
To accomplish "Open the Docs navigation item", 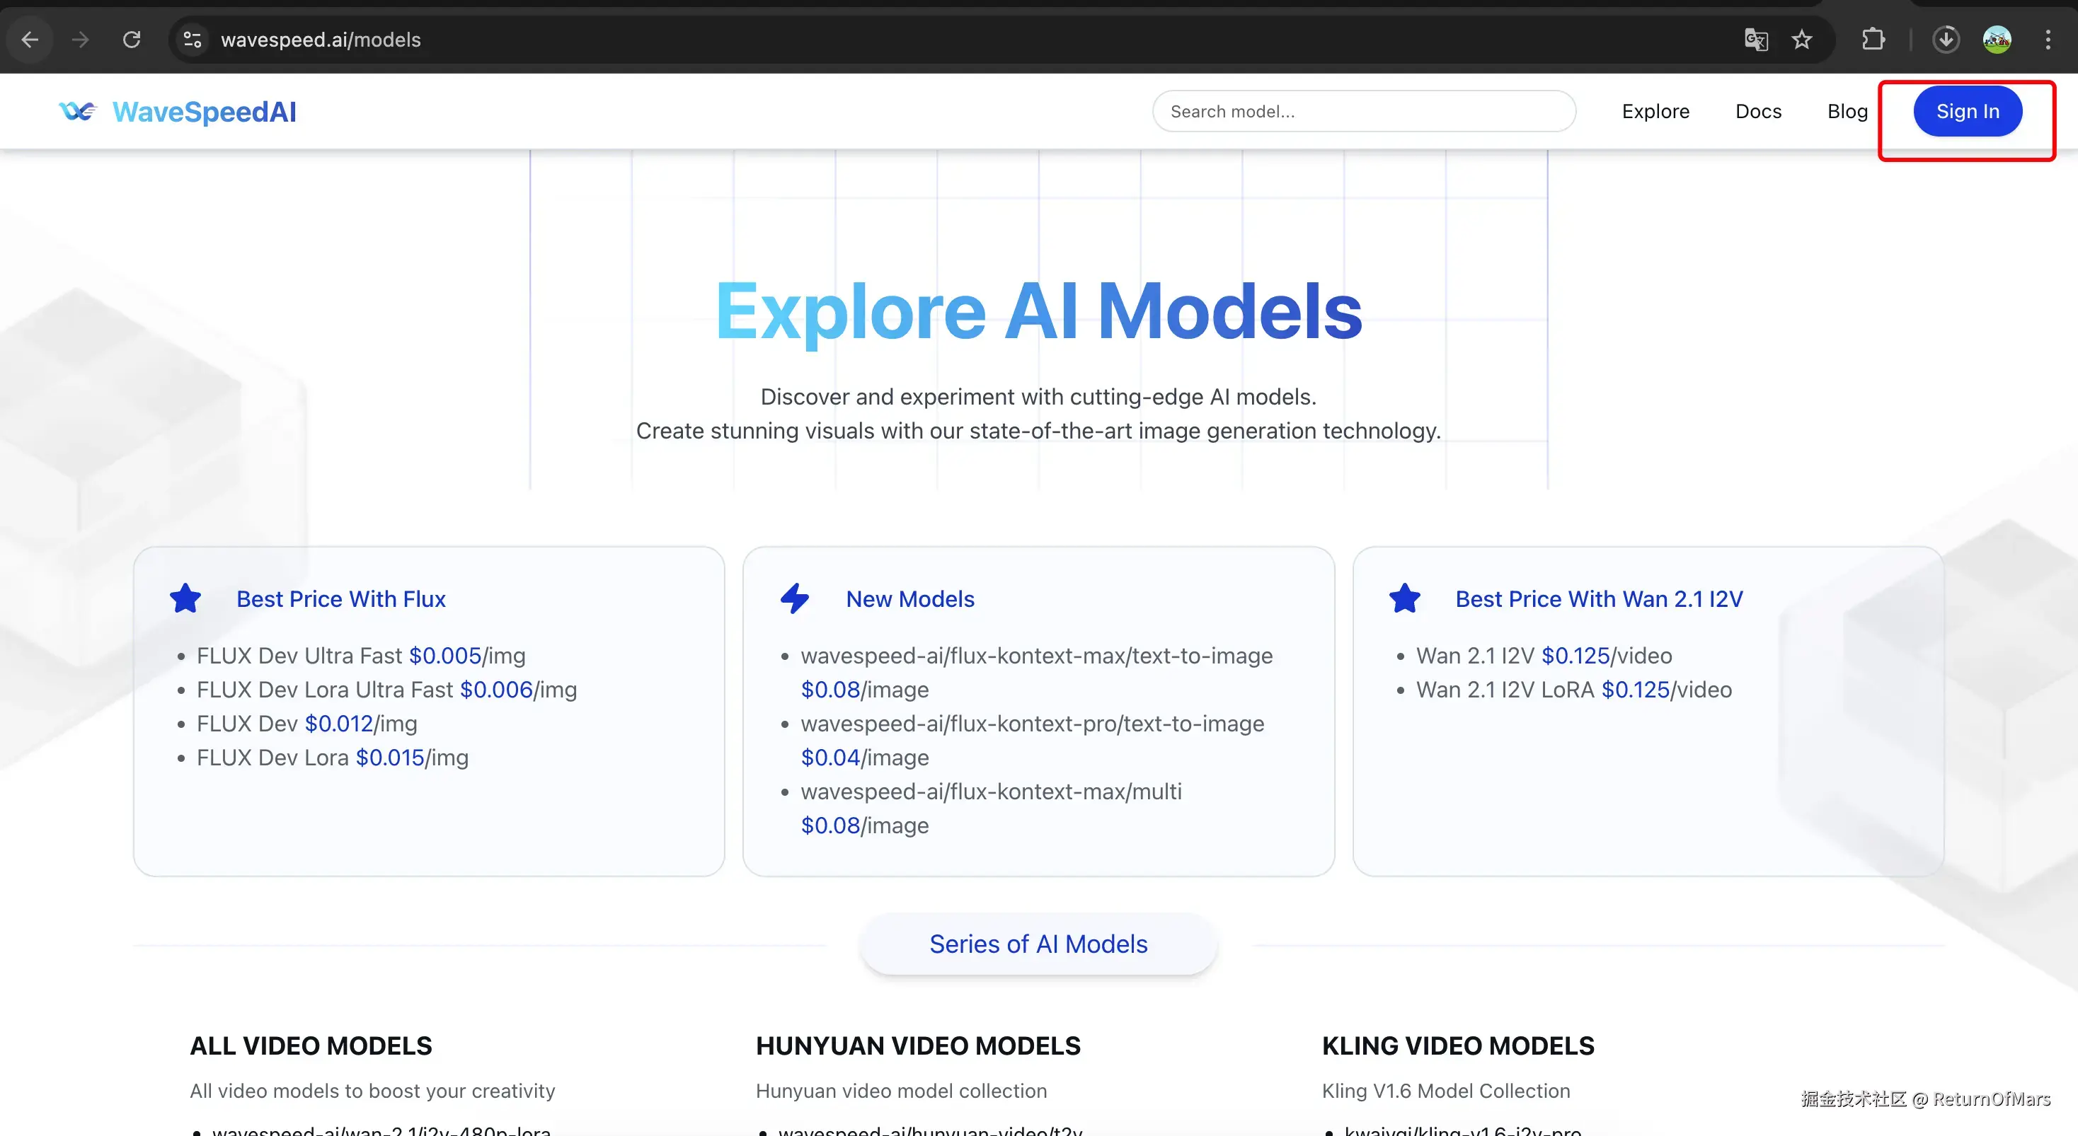I will coord(1758,111).
